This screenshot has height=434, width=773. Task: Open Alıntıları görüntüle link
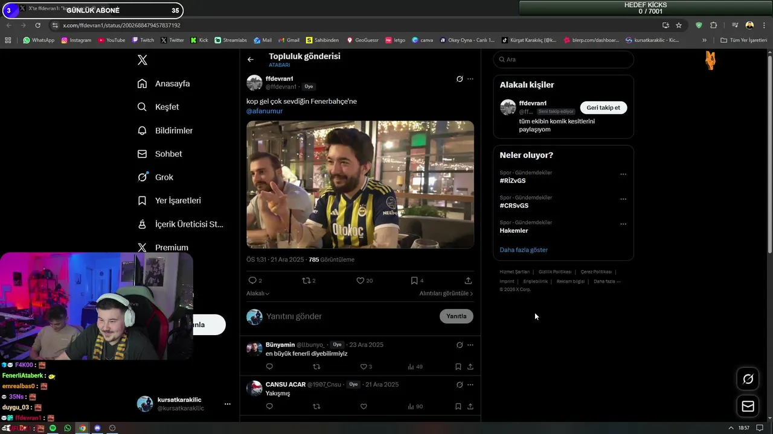tap(446, 294)
